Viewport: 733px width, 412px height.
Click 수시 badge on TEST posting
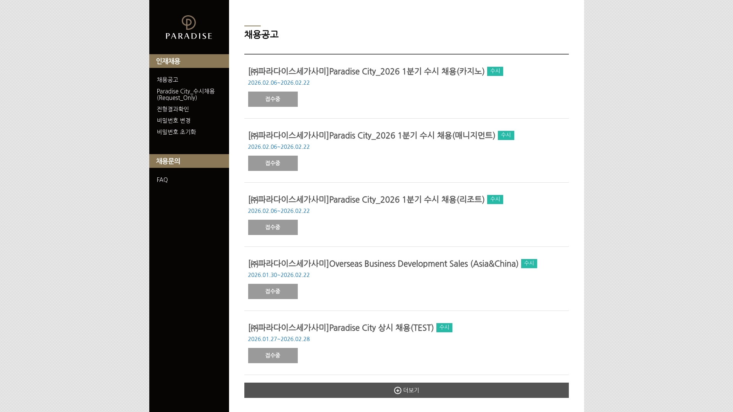click(444, 328)
